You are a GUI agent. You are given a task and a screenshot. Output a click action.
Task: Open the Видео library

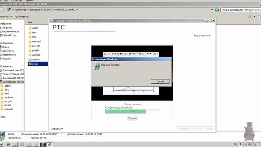(x=5, y=47)
